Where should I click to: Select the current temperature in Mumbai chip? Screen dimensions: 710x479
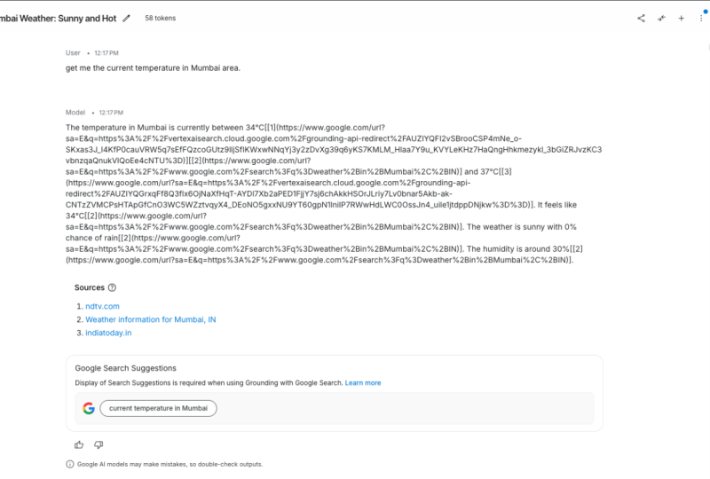[x=158, y=408]
